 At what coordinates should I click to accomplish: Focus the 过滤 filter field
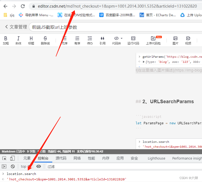pyautogui.click(x=124, y=167)
